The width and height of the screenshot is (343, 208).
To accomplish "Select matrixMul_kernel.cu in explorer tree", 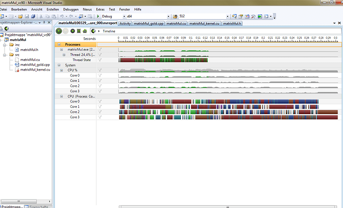I will (x=35, y=69).
